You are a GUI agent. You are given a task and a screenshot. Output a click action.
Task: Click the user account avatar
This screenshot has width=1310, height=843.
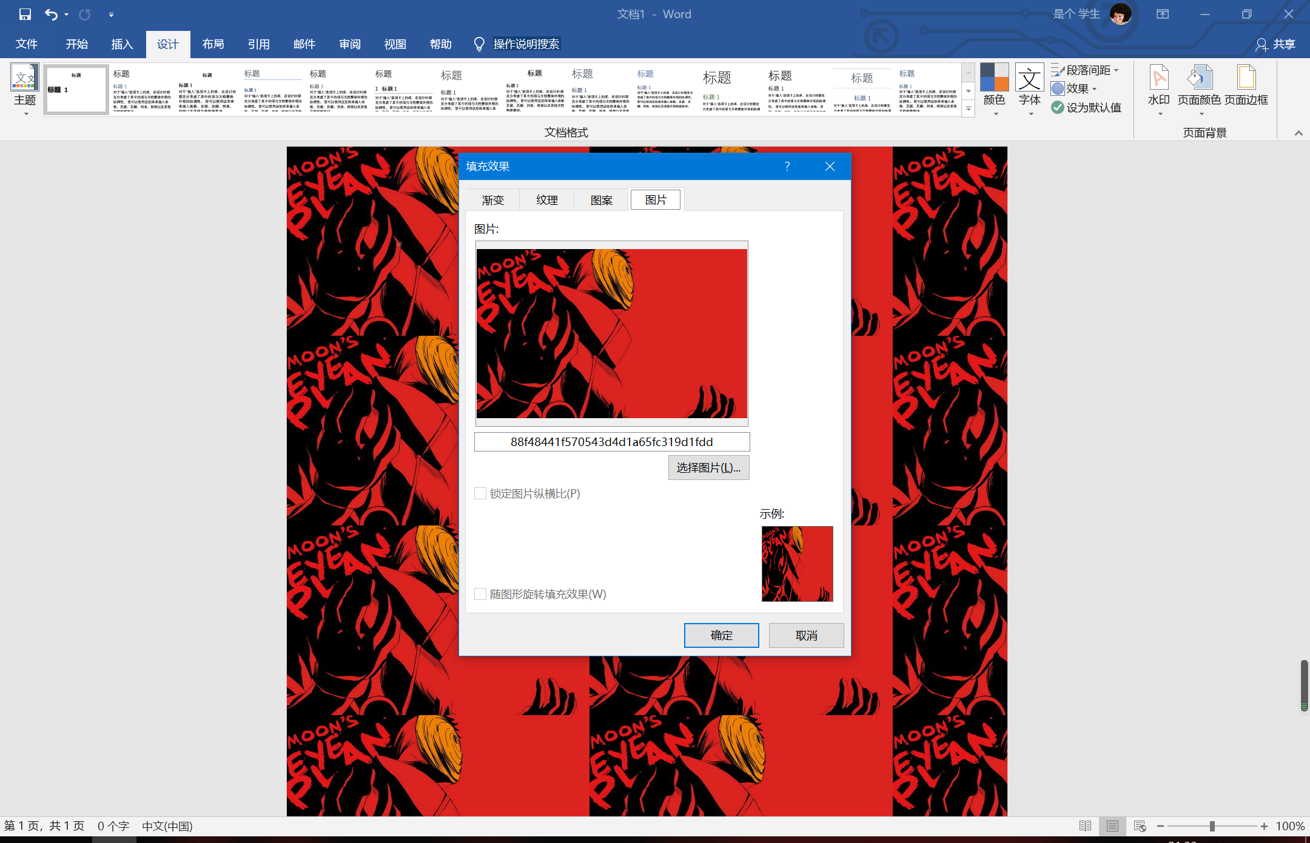(1120, 14)
